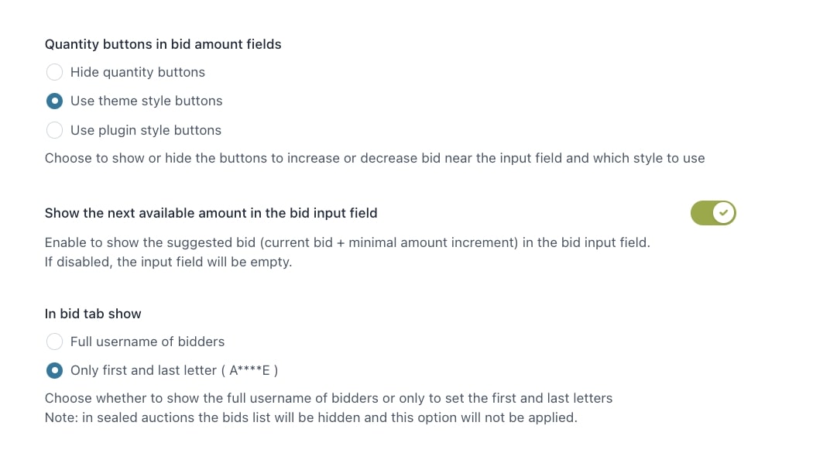The height and width of the screenshot is (460, 830).
Task: Click the 'Show the next available amount' heading
Action: pos(211,213)
